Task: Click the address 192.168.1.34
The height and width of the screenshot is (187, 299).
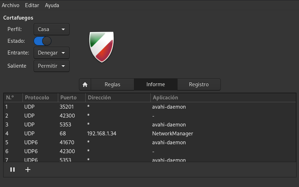Action: point(102,134)
